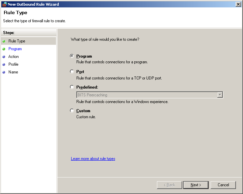Select the Custom rule radio button

[72, 110]
